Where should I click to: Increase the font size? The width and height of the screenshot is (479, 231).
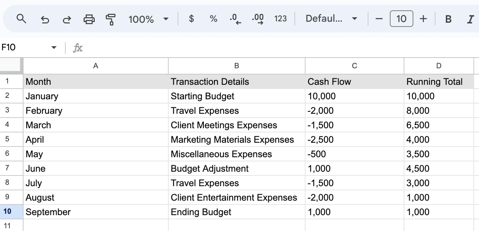pyautogui.click(x=423, y=19)
